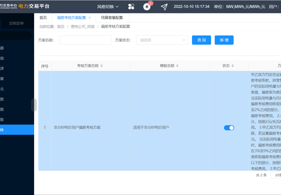281x195 pixels.
Task: Click the 序号 column header
Action: coord(45,66)
